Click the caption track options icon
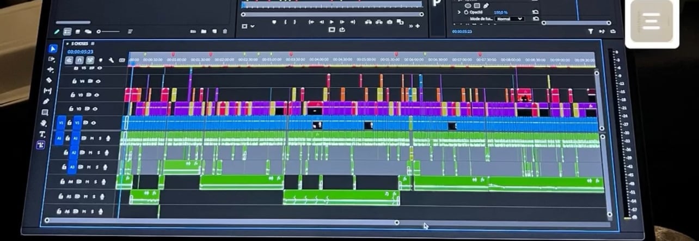The image size is (699, 241). (x=122, y=60)
